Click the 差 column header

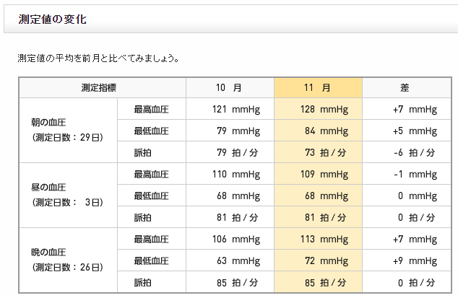pos(407,87)
